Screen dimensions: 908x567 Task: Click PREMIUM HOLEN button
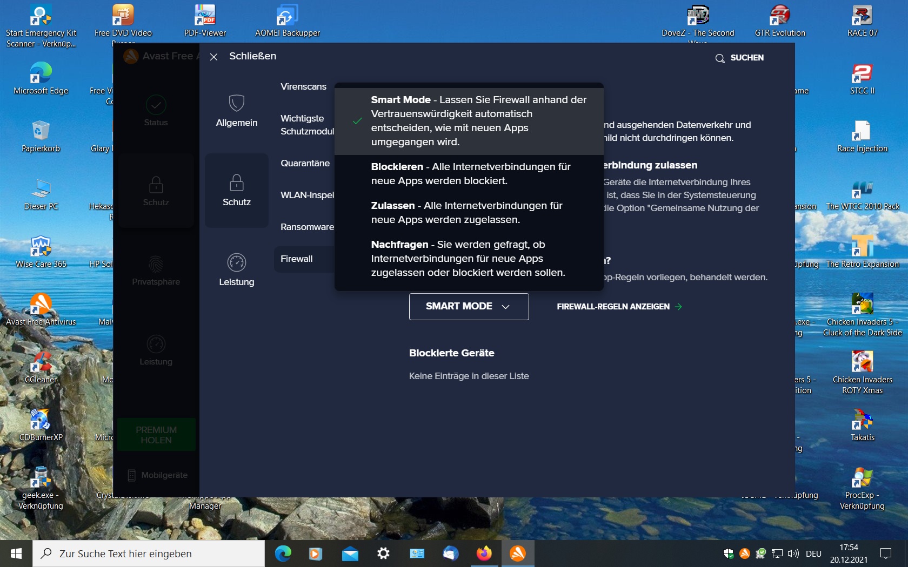coord(156,435)
